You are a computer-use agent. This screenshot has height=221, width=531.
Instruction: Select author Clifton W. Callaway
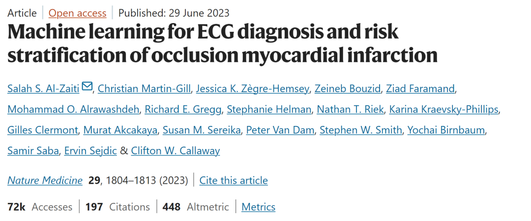(176, 151)
